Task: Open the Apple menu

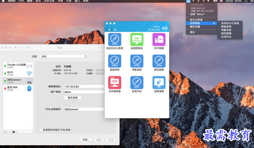Action: pyautogui.click(x=3, y=1)
